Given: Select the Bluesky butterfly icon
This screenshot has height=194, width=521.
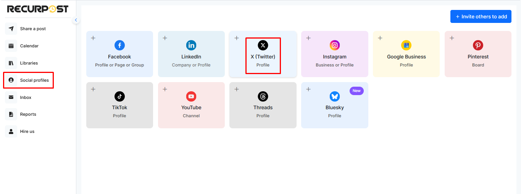Looking at the screenshot, I should (335, 96).
